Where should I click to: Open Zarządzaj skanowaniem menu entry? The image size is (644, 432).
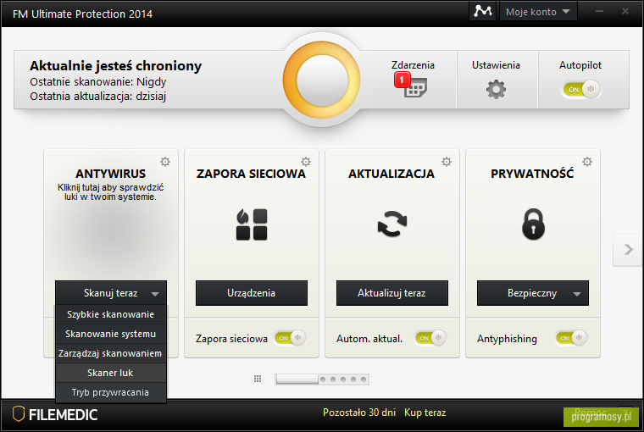coord(110,353)
